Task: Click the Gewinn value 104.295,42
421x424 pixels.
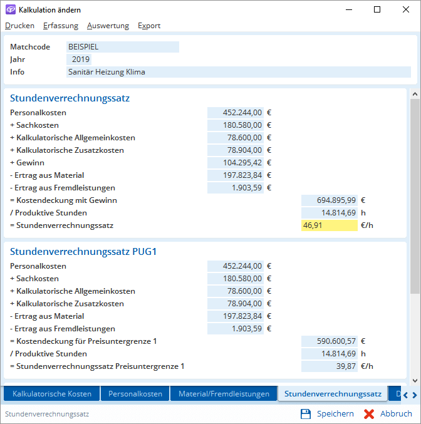Action: [x=236, y=163]
